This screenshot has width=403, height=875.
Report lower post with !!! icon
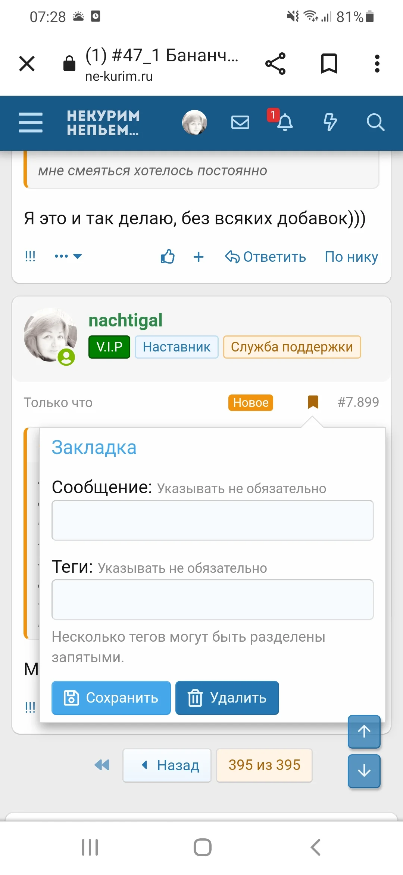click(x=30, y=707)
